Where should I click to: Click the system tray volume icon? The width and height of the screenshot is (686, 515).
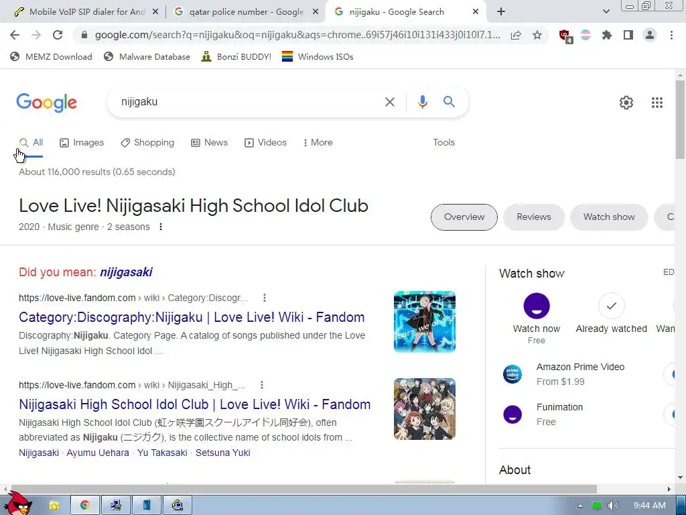[x=612, y=506]
